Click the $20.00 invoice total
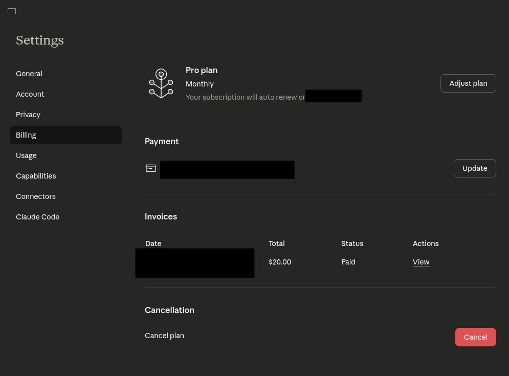509x376 pixels. (280, 262)
